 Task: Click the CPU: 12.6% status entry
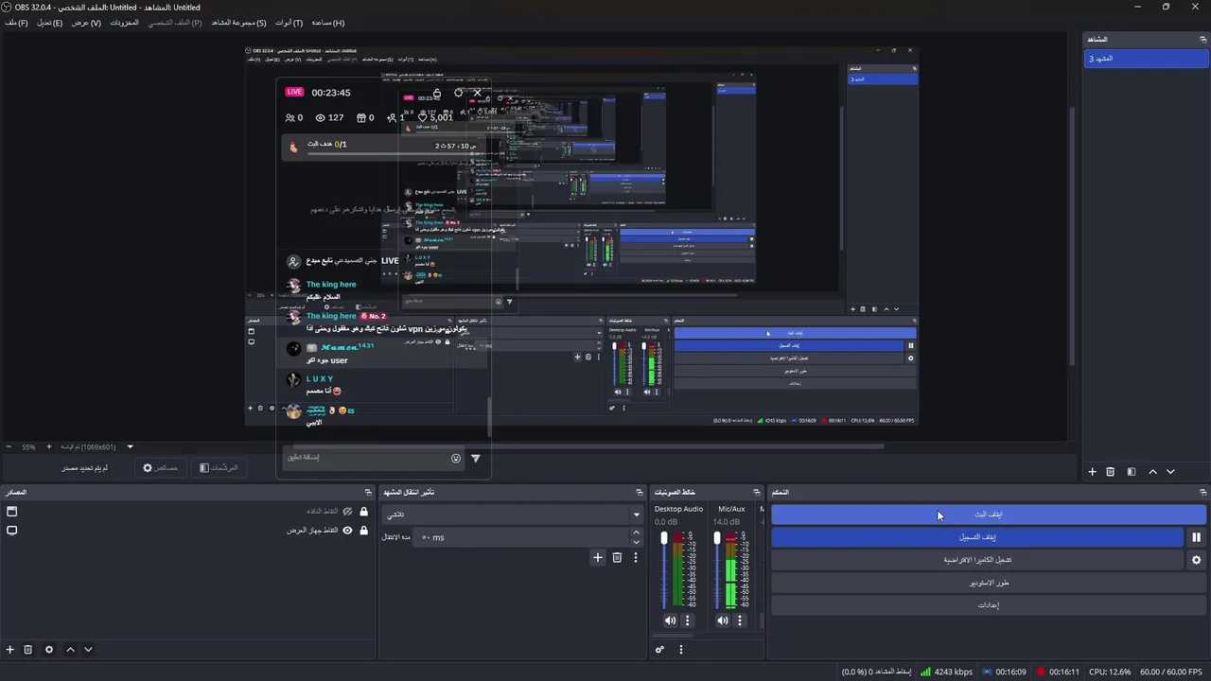click(x=1110, y=672)
